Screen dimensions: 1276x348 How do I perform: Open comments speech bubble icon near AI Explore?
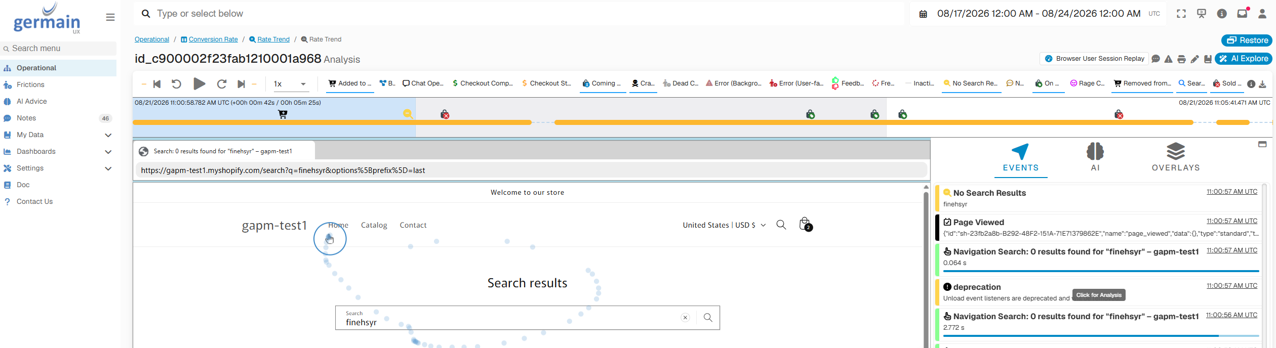click(x=1155, y=59)
